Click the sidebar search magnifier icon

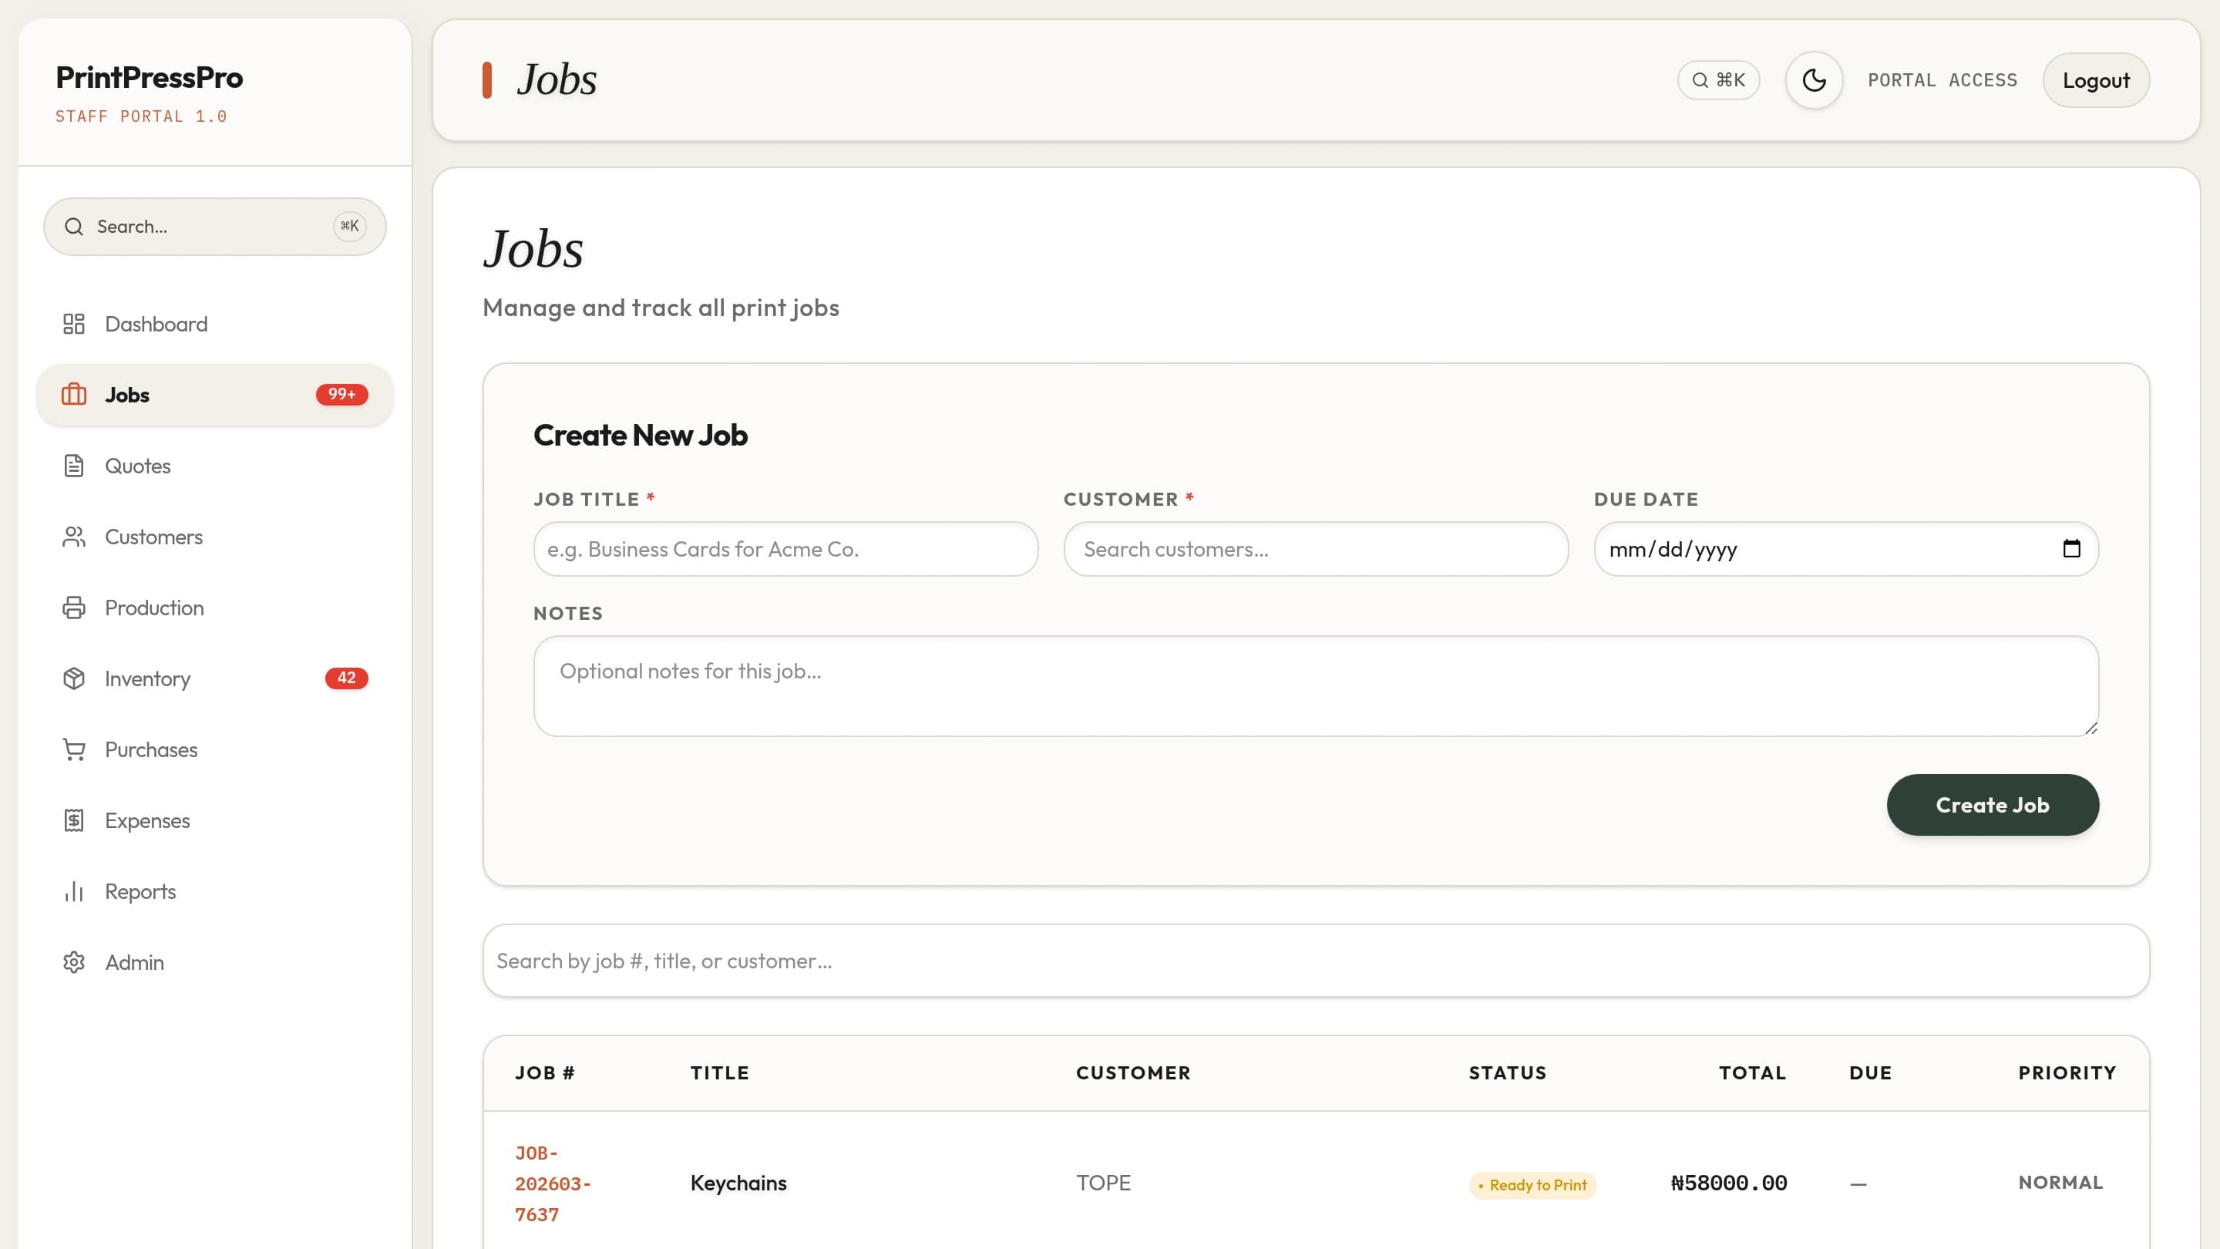pos(74,226)
